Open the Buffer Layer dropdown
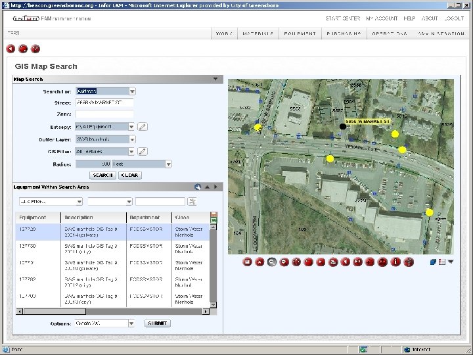 132,139
